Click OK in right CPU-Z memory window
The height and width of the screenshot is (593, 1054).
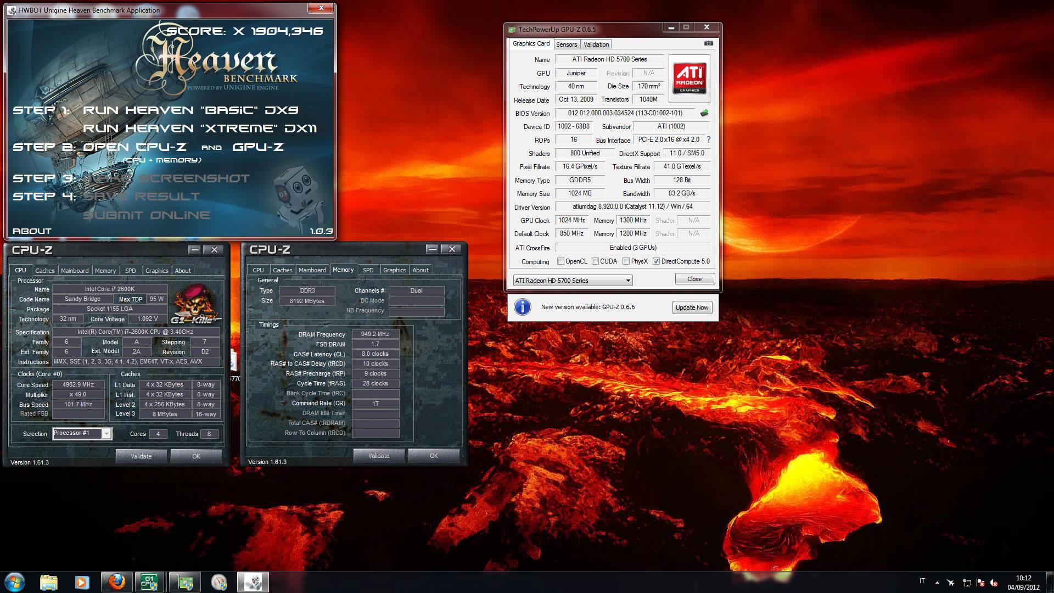tap(434, 456)
